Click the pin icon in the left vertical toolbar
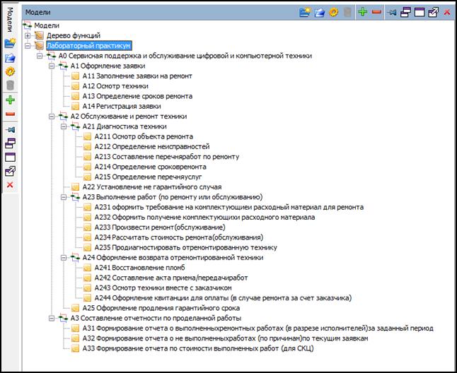 [x=10, y=129]
